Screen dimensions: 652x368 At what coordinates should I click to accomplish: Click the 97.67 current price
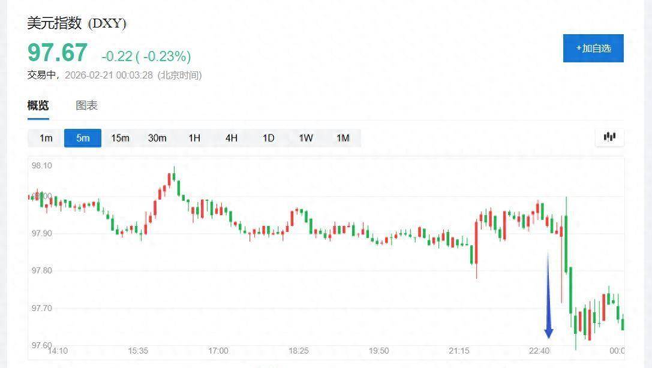click(58, 53)
